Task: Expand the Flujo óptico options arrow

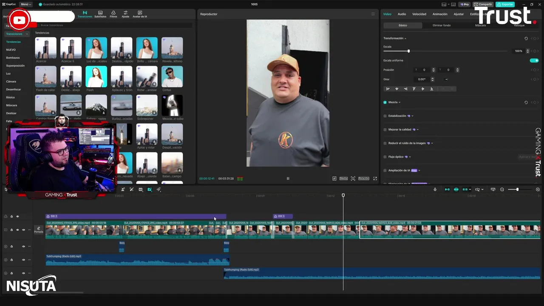Action: (x=410, y=157)
